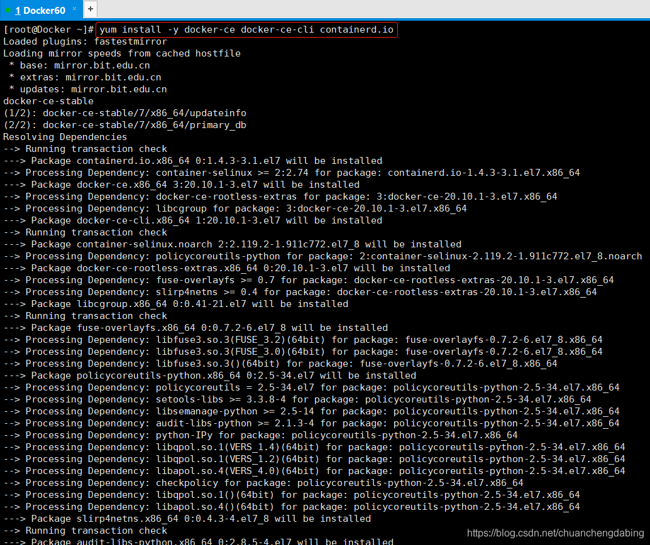650x545 pixels.
Task: Click '* extras: mirror.bit.edu.cn' line
Action: click(x=85, y=77)
